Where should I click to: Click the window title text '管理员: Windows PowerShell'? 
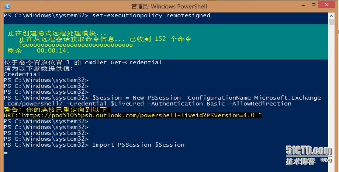tap(169, 6)
